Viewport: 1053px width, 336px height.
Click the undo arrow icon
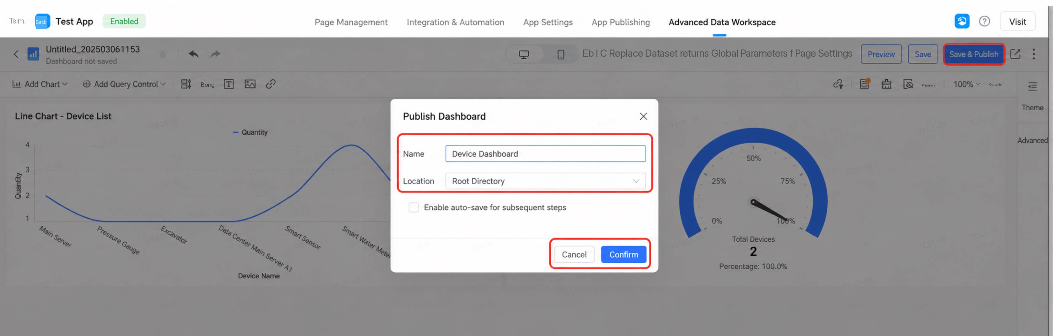click(193, 54)
